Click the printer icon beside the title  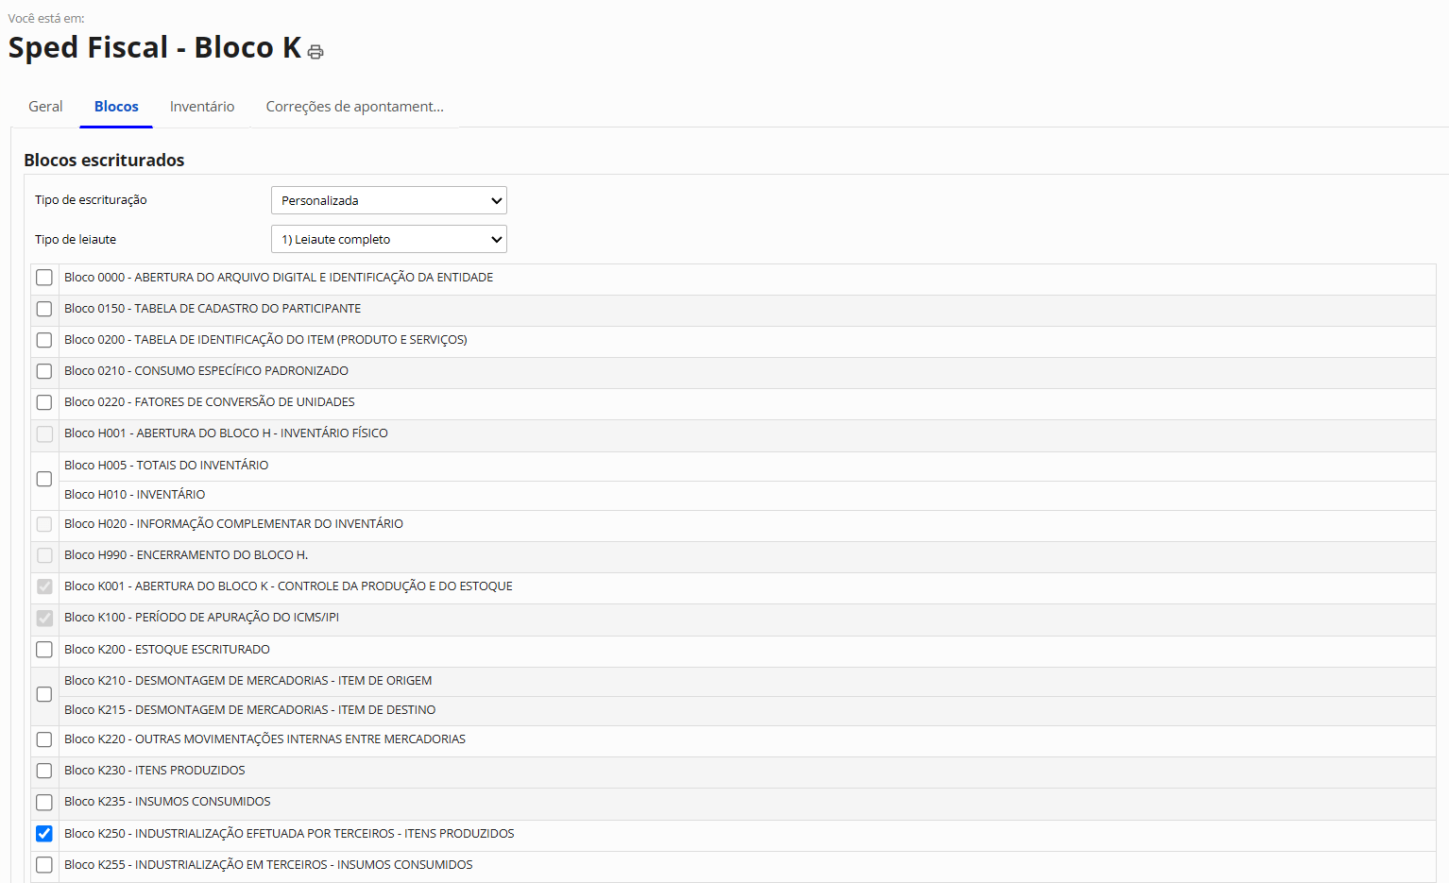click(315, 52)
